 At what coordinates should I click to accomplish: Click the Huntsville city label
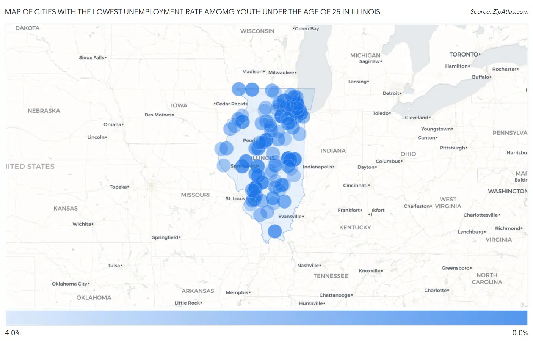coord(312,303)
